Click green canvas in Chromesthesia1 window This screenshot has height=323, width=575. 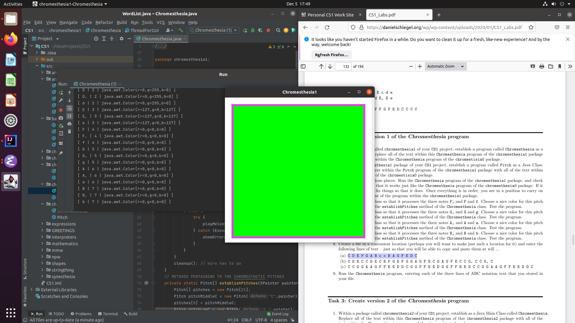tap(298, 171)
